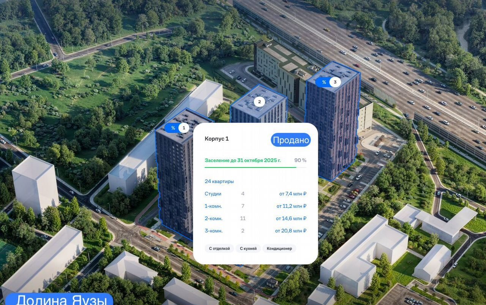The image size is (486, 305).
Task: Click the green 90% progress bar
Action: click(250, 167)
